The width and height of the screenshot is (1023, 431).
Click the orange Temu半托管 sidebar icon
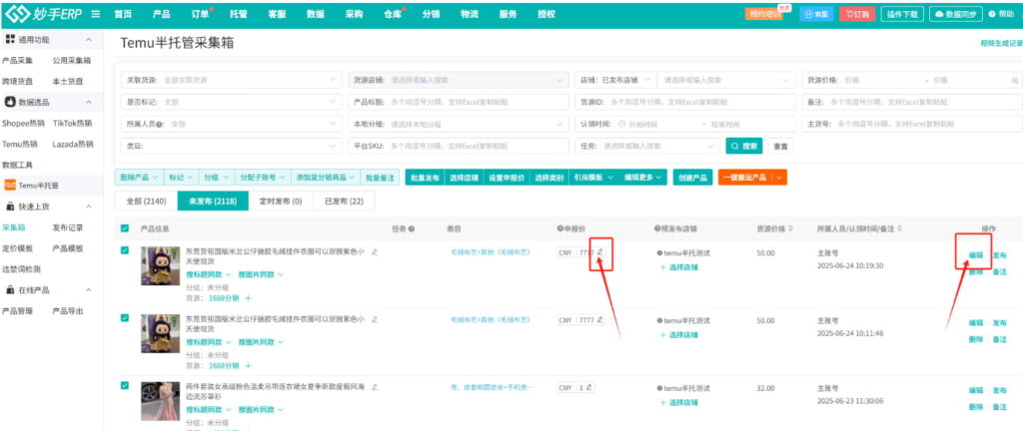[x=9, y=186]
